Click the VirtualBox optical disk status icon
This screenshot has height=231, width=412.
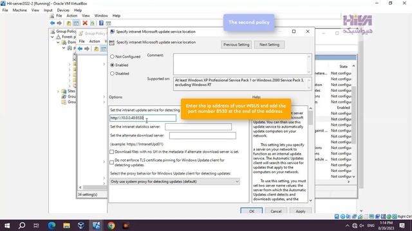tap(342, 217)
